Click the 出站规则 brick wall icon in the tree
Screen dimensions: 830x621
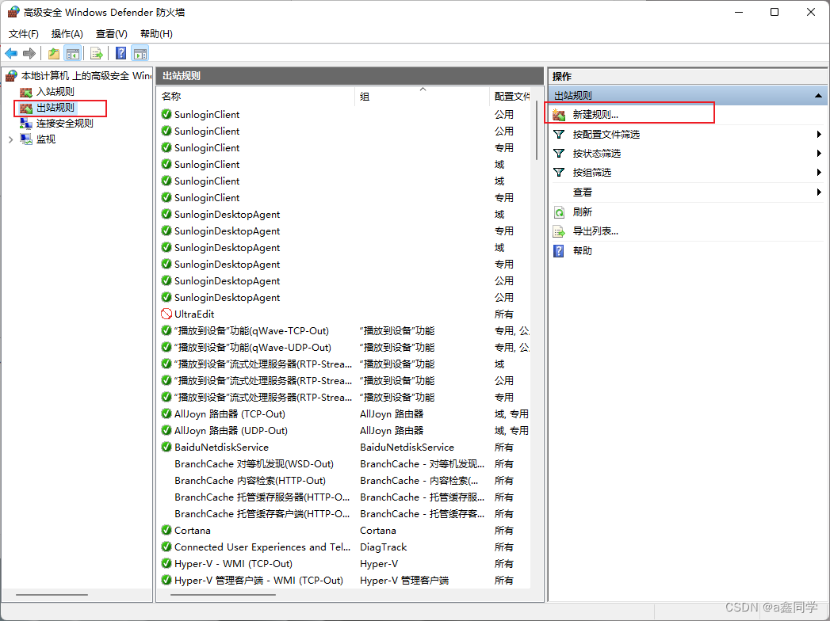coord(26,108)
